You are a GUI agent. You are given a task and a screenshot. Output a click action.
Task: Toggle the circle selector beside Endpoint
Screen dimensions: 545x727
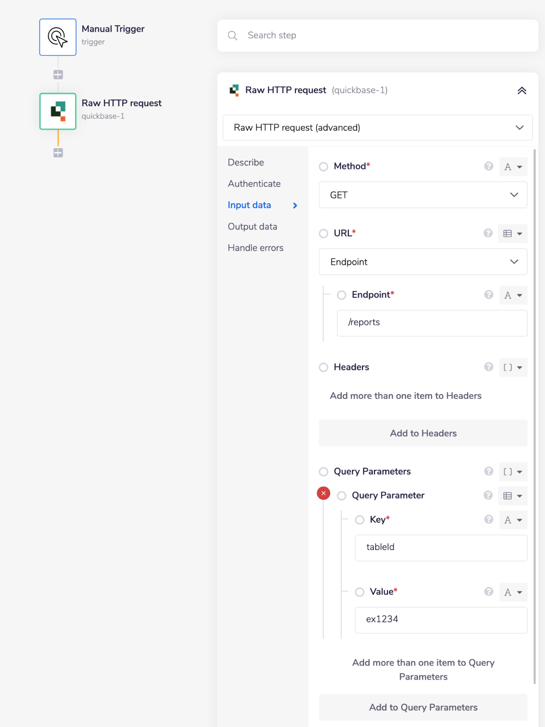pos(341,295)
